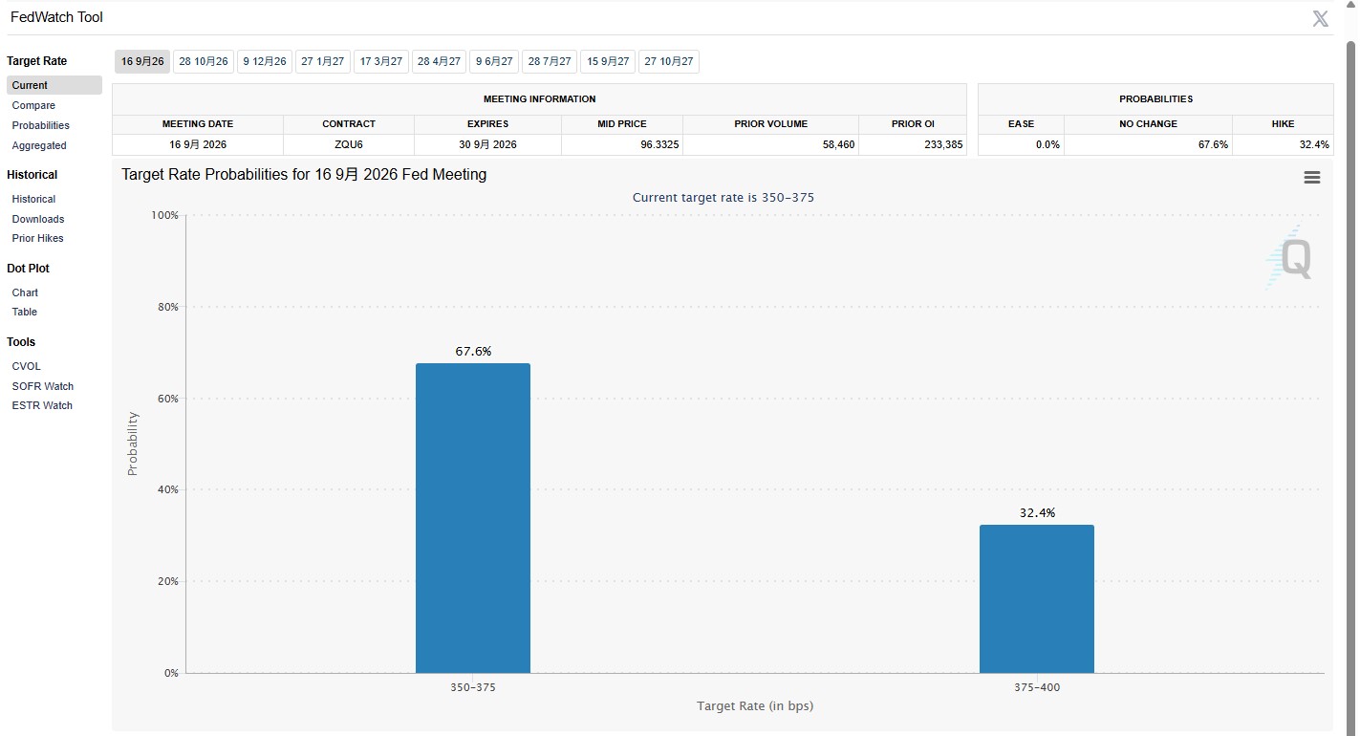The image size is (1360, 736).
Task: Click the 350-375 probability bar
Action: [x=473, y=518]
